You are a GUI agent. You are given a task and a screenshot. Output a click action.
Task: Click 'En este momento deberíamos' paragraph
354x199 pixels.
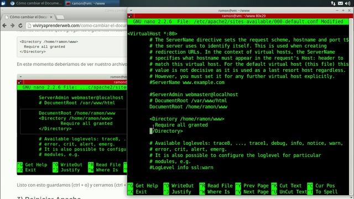pyautogui.click(x=72, y=64)
